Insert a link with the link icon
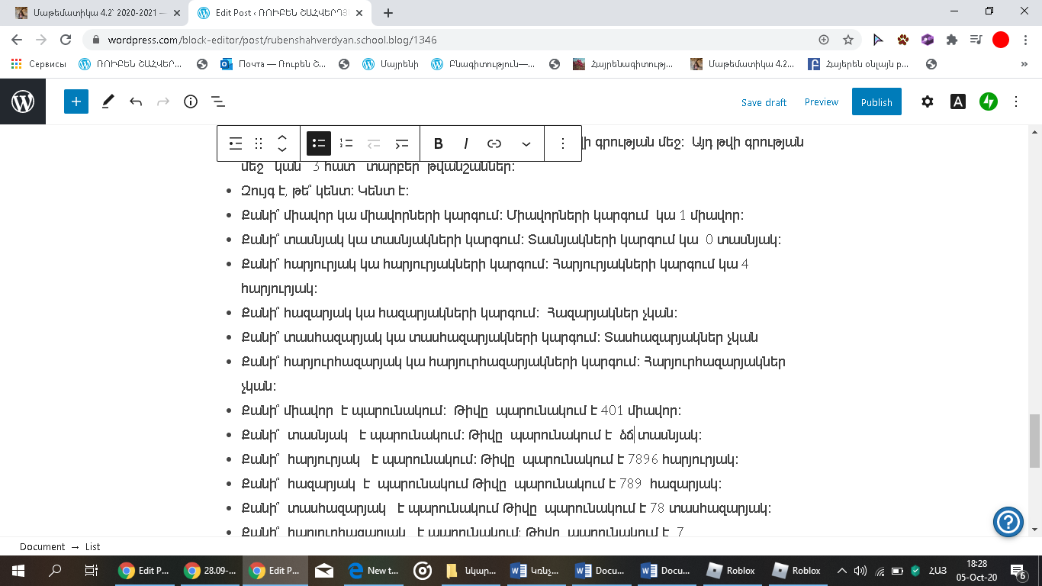Image resolution: width=1042 pixels, height=586 pixels. coord(494,143)
